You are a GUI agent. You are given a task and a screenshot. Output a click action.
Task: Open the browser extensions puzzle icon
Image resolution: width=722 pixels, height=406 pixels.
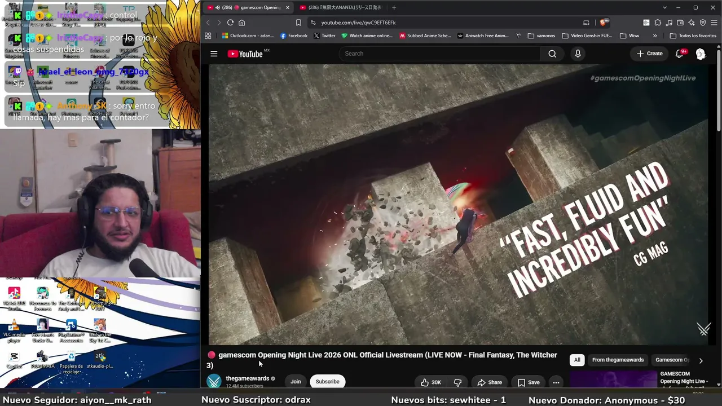pyautogui.click(x=658, y=23)
